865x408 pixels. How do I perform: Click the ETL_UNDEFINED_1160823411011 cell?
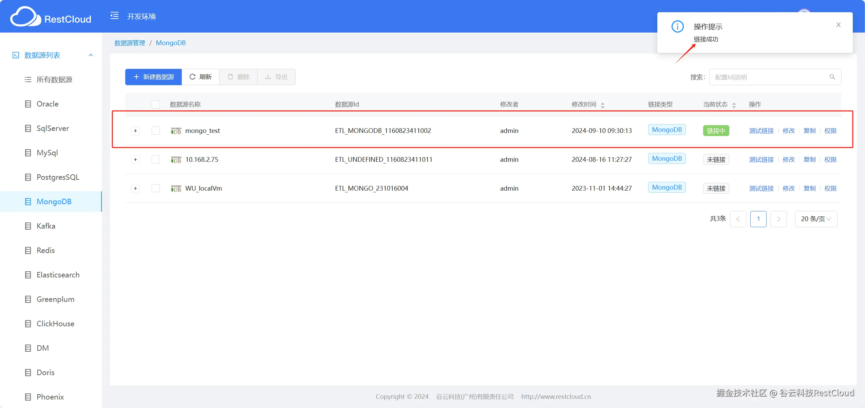[383, 159]
